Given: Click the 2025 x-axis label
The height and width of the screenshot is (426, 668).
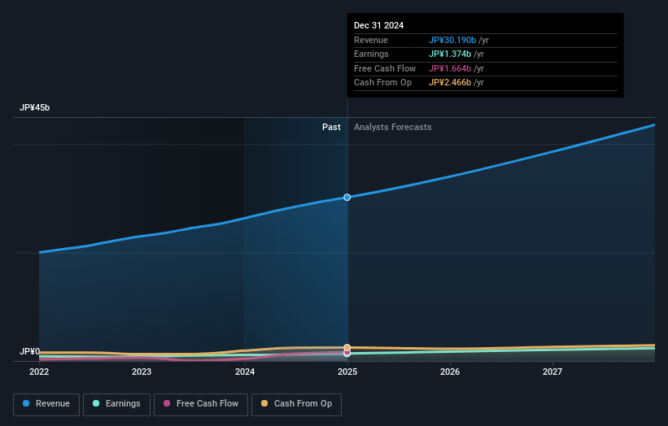Looking at the screenshot, I should click(347, 372).
